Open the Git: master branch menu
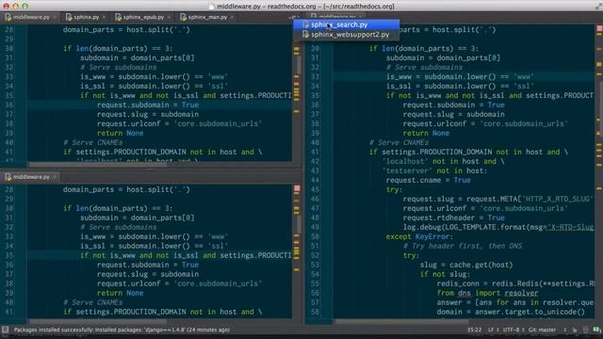 click(543, 330)
